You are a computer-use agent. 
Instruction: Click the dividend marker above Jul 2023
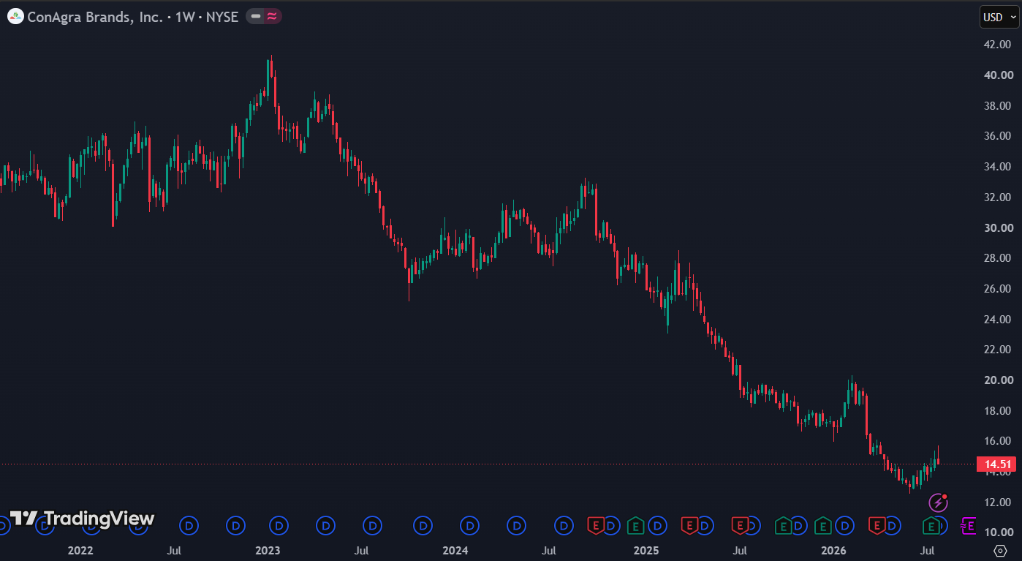[373, 524]
